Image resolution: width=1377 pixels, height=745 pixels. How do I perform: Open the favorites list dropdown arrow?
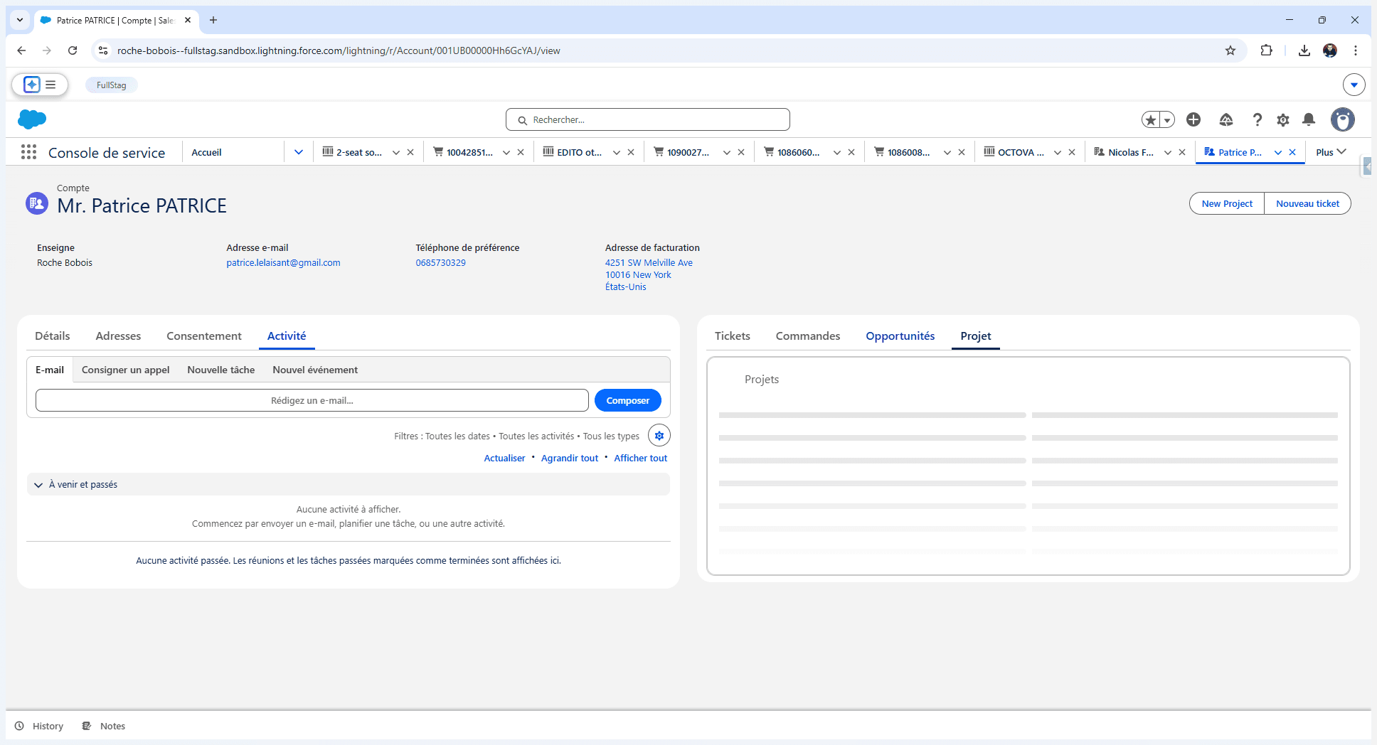coord(1167,120)
